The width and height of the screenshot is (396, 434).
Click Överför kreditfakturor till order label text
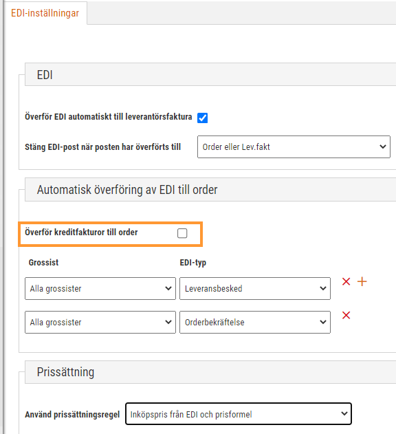pyautogui.click(x=81, y=232)
